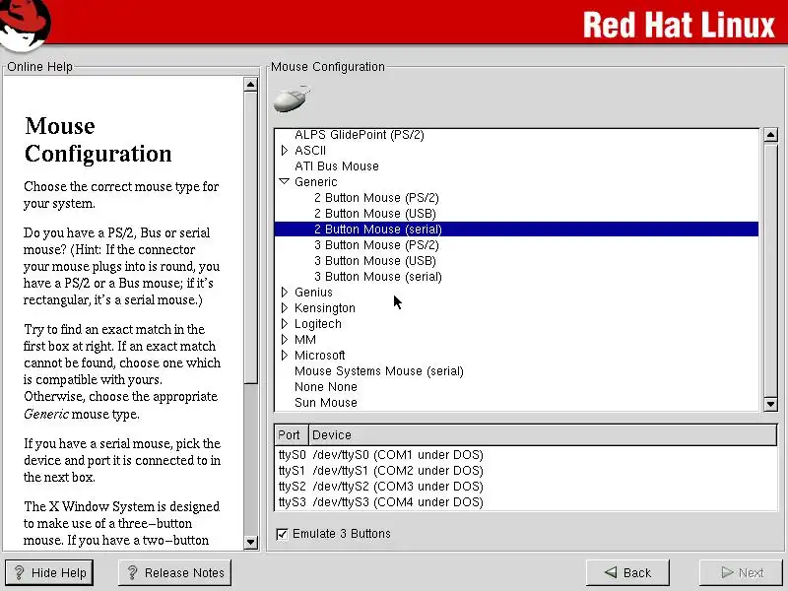The width and height of the screenshot is (788, 591).
Task: Select port ttyS2 (COM3 under DOS)
Action: point(526,487)
